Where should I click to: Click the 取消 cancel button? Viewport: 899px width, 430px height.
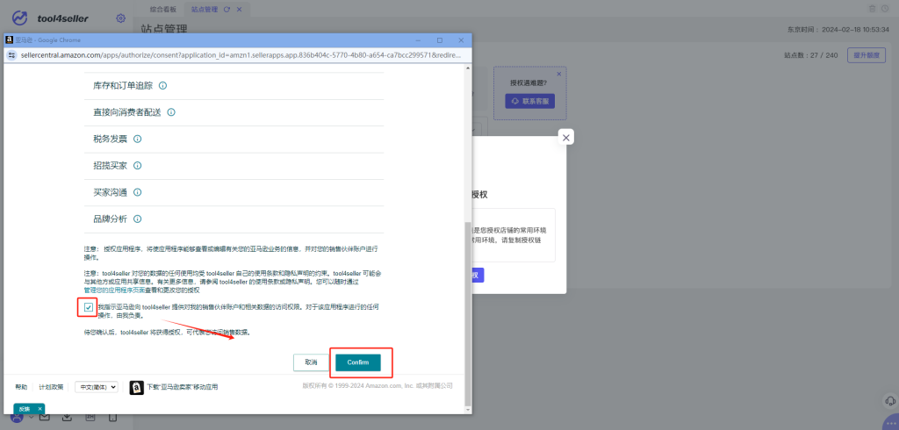[312, 363]
